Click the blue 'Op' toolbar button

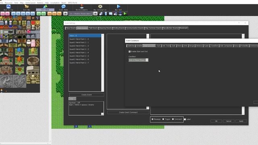click(23, 14)
